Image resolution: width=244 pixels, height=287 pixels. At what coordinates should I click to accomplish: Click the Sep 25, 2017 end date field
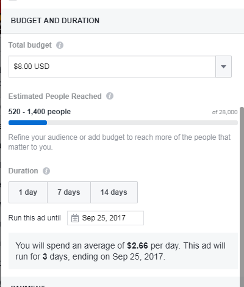pyautogui.click(x=106, y=218)
